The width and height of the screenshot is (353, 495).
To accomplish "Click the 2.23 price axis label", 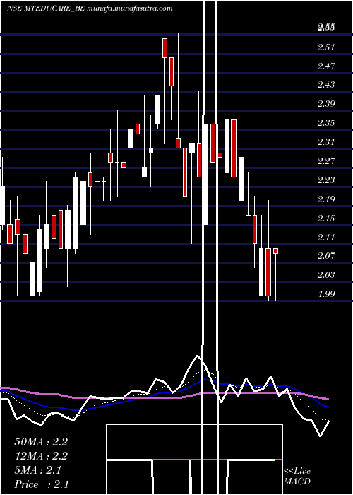I will click(326, 180).
